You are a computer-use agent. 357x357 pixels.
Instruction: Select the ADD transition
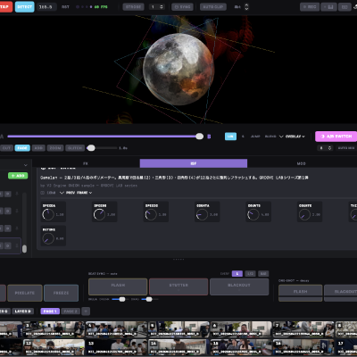38,148
